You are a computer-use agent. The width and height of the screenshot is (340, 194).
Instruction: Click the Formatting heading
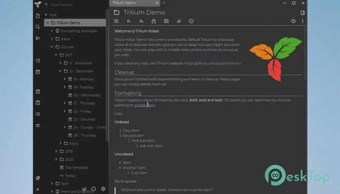(128, 93)
